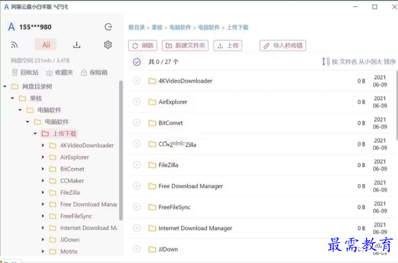Select the 4KVideoDownloader row checkbox
This screenshot has height=263, width=398.
coord(137,81)
